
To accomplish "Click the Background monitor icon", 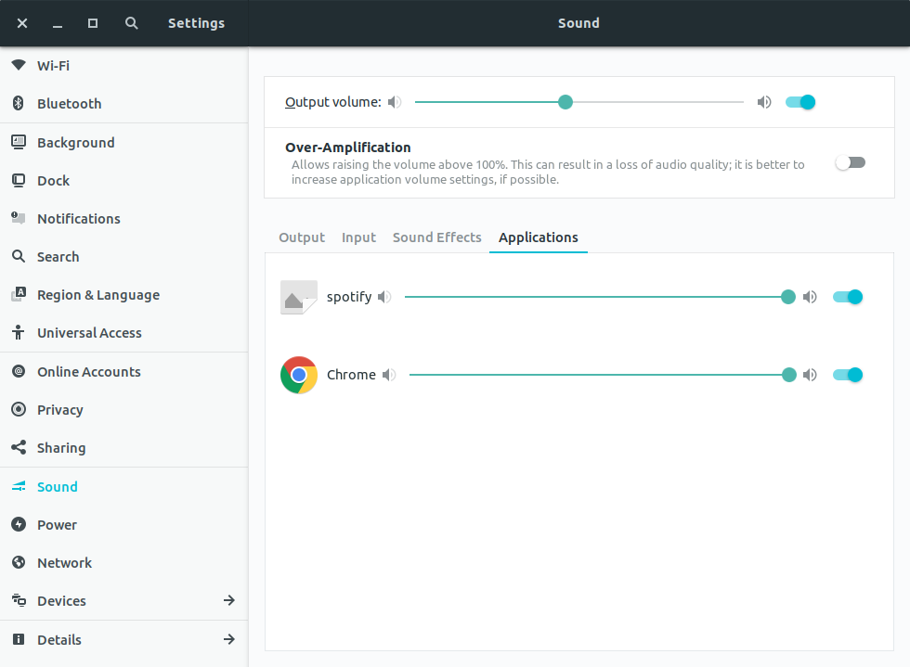I will click(19, 142).
